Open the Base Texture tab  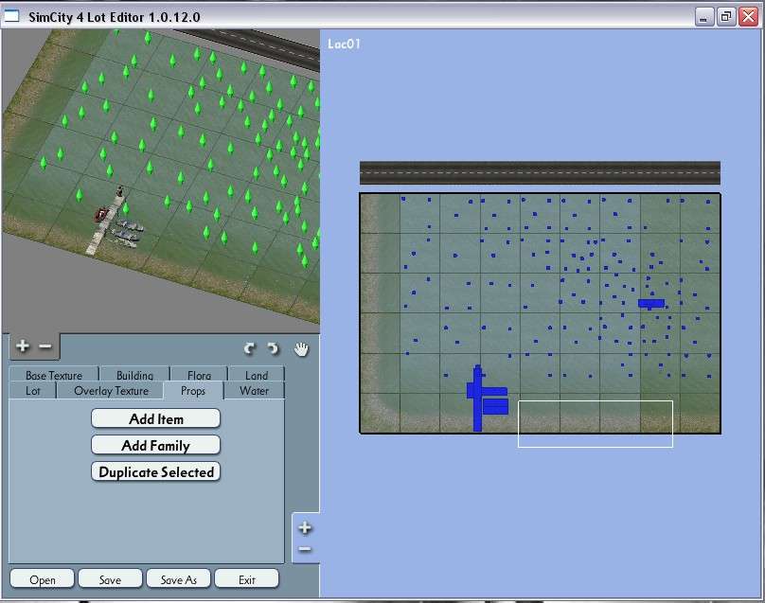[54, 375]
